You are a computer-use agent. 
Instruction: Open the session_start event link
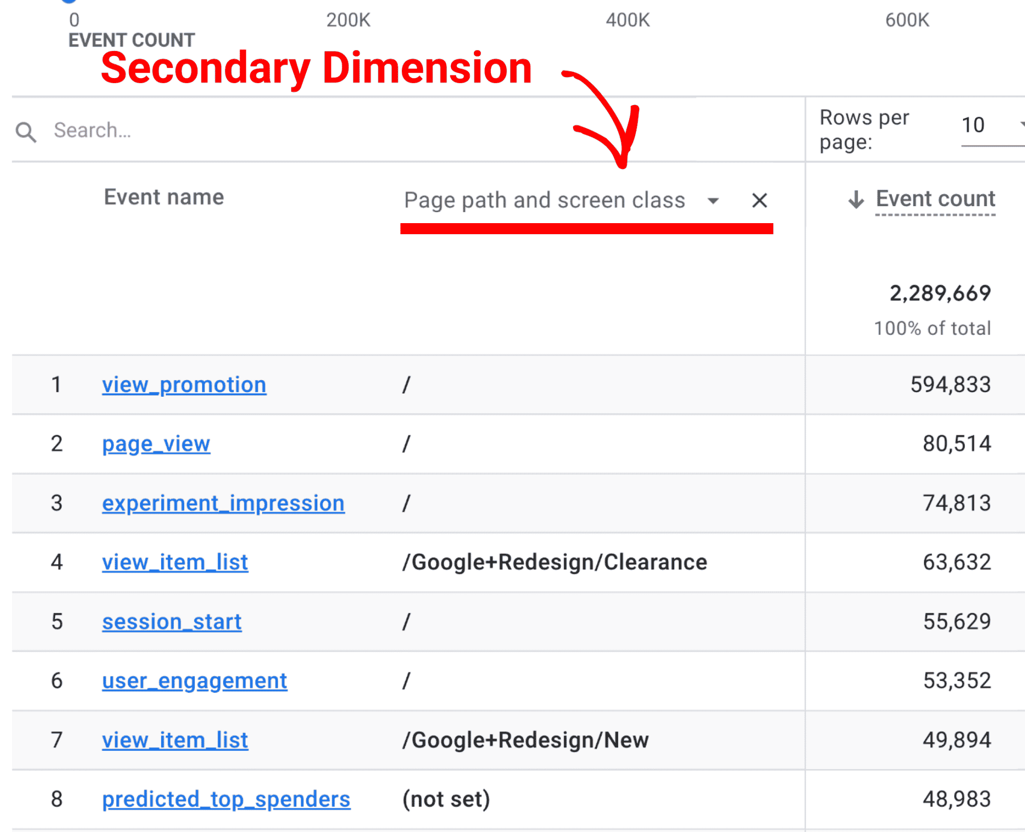(172, 621)
